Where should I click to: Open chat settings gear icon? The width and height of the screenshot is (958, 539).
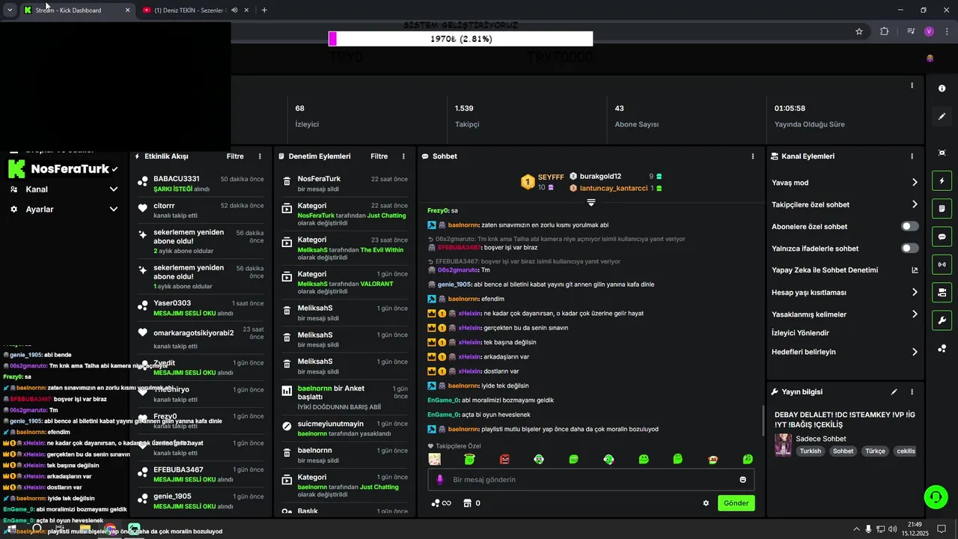point(706,503)
